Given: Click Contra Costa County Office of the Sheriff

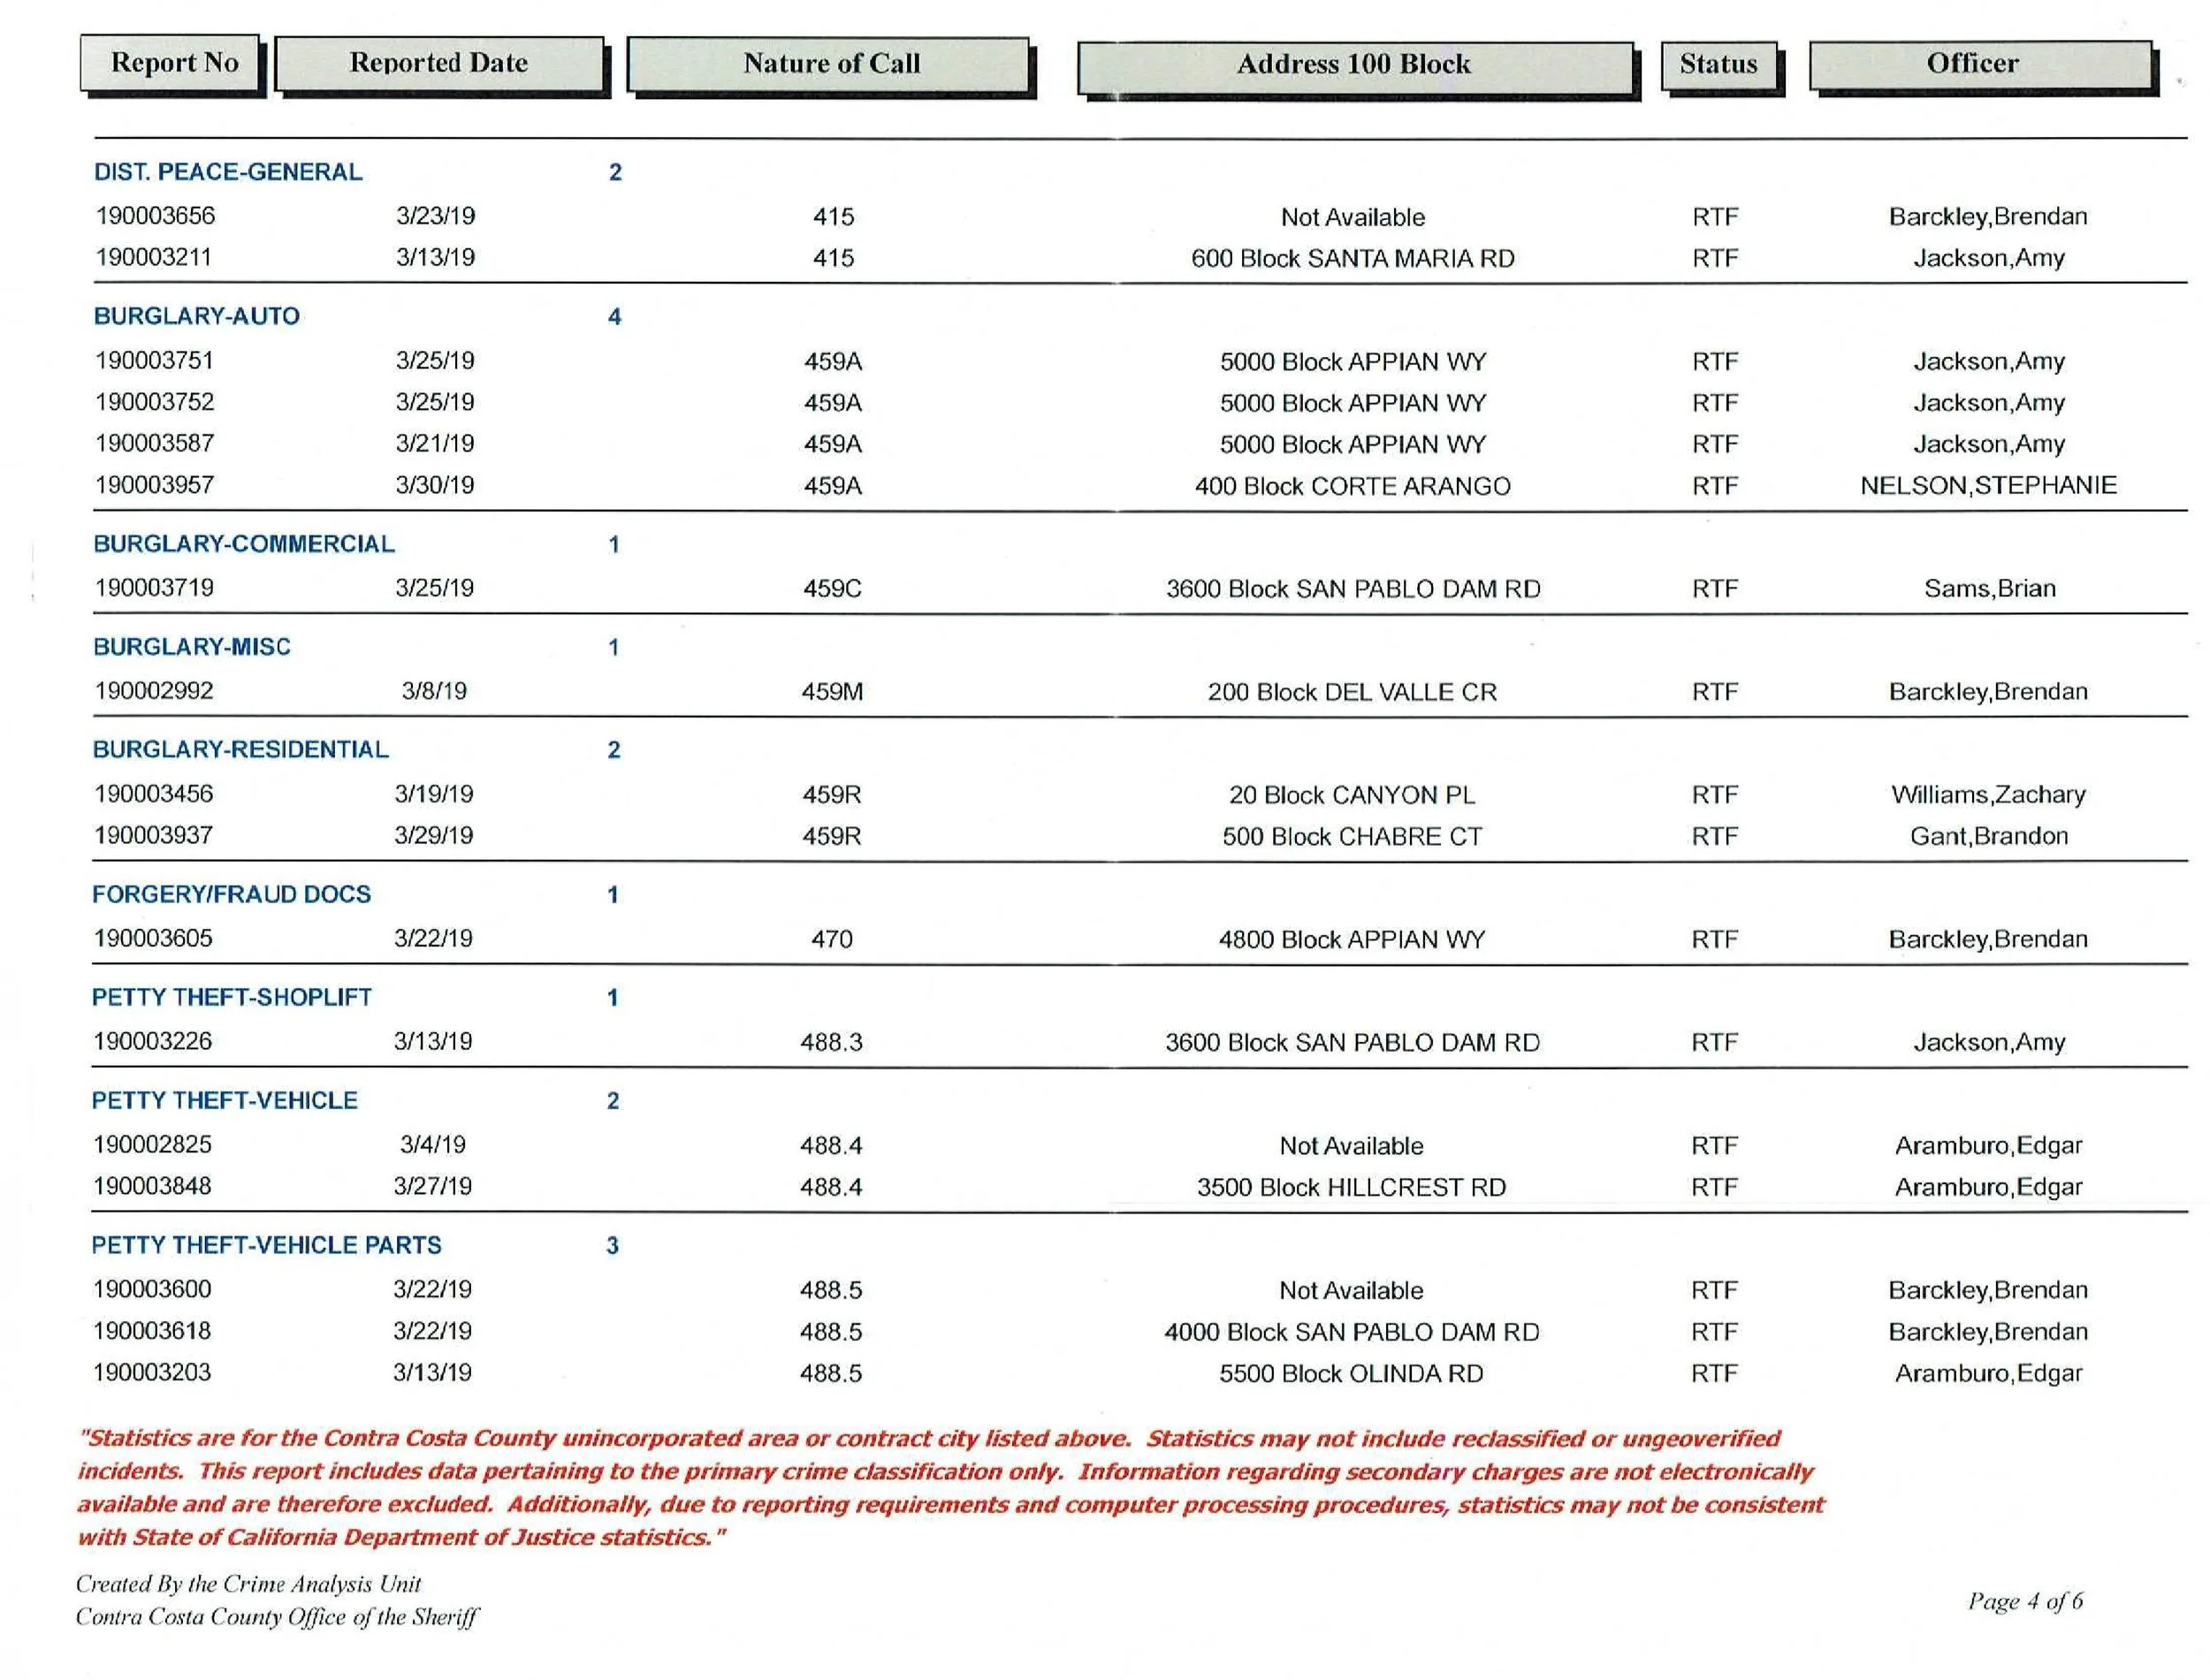Looking at the screenshot, I should coord(277,1618).
